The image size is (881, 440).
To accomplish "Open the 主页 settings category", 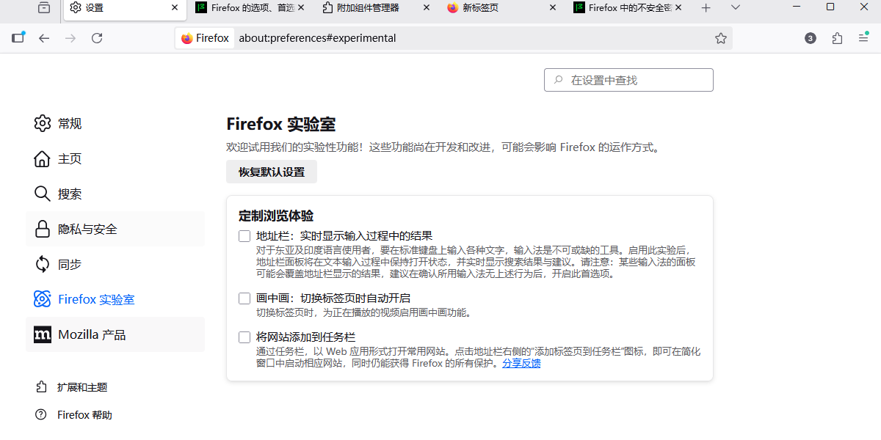I will pos(115,158).
